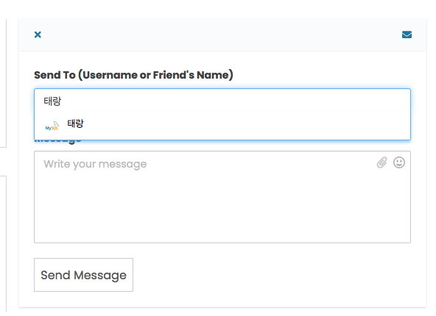Click into the Write your message box

pyautogui.click(x=222, y=197)
